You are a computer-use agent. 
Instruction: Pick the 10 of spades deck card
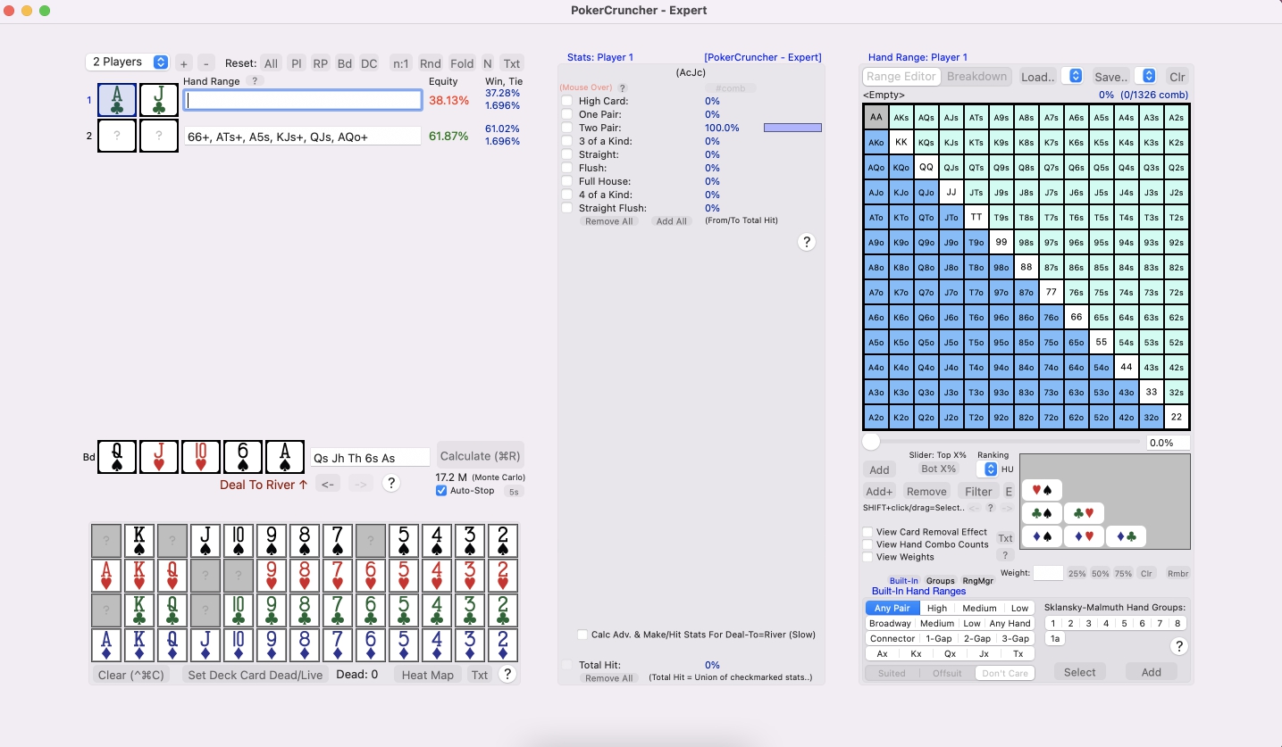(239, 541)
